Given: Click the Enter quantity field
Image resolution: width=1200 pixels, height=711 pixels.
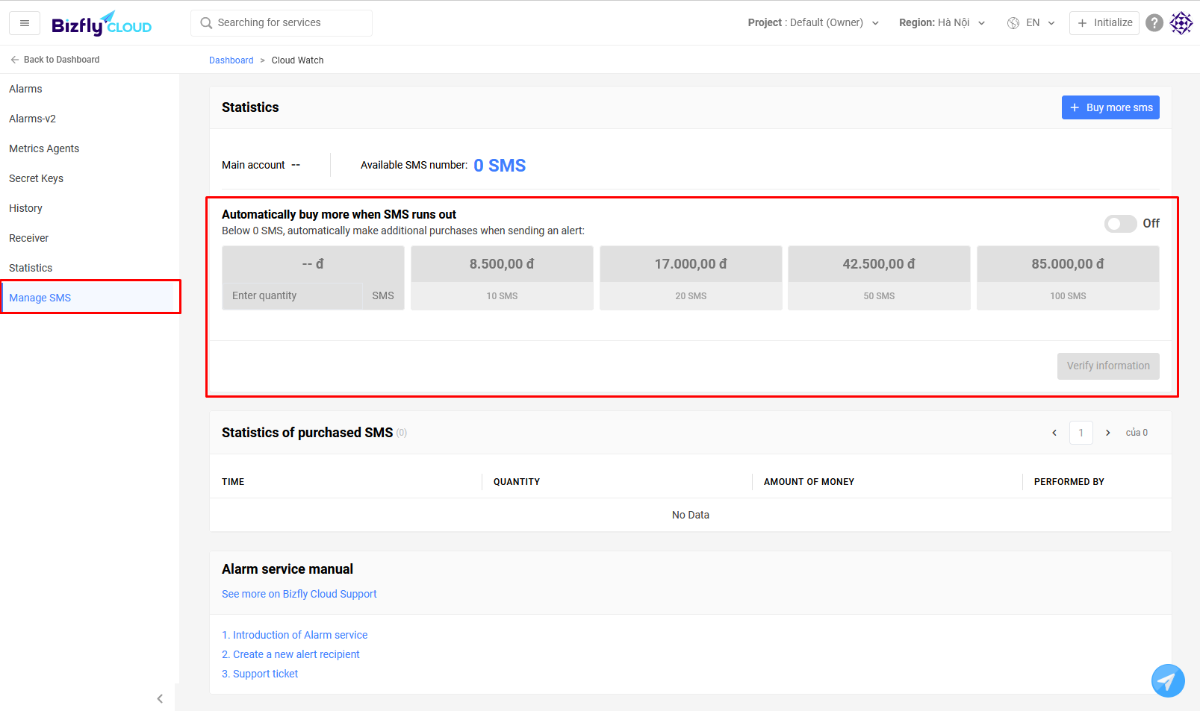Looking at the screenshot, I should click(292, 296).
